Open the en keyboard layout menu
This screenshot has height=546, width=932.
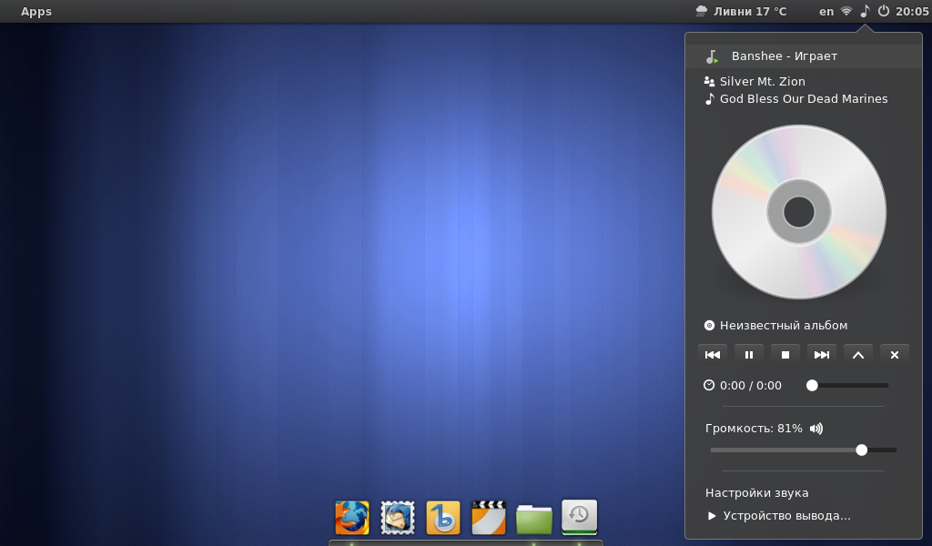click(826, 11)
